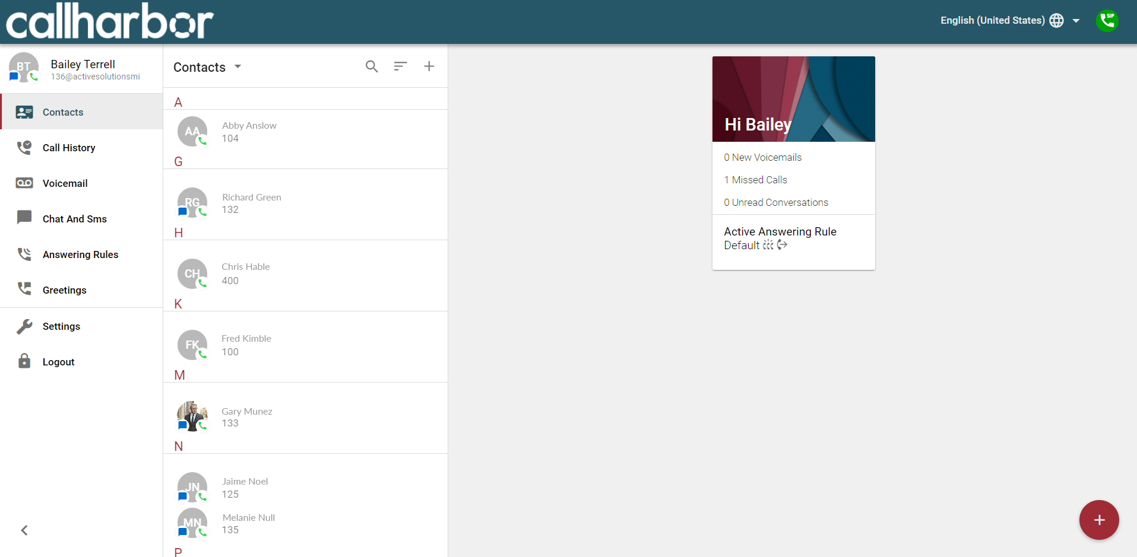Open Richard Green contact
The height and width of the screenshot is (557, 1137).
[305, 203]
